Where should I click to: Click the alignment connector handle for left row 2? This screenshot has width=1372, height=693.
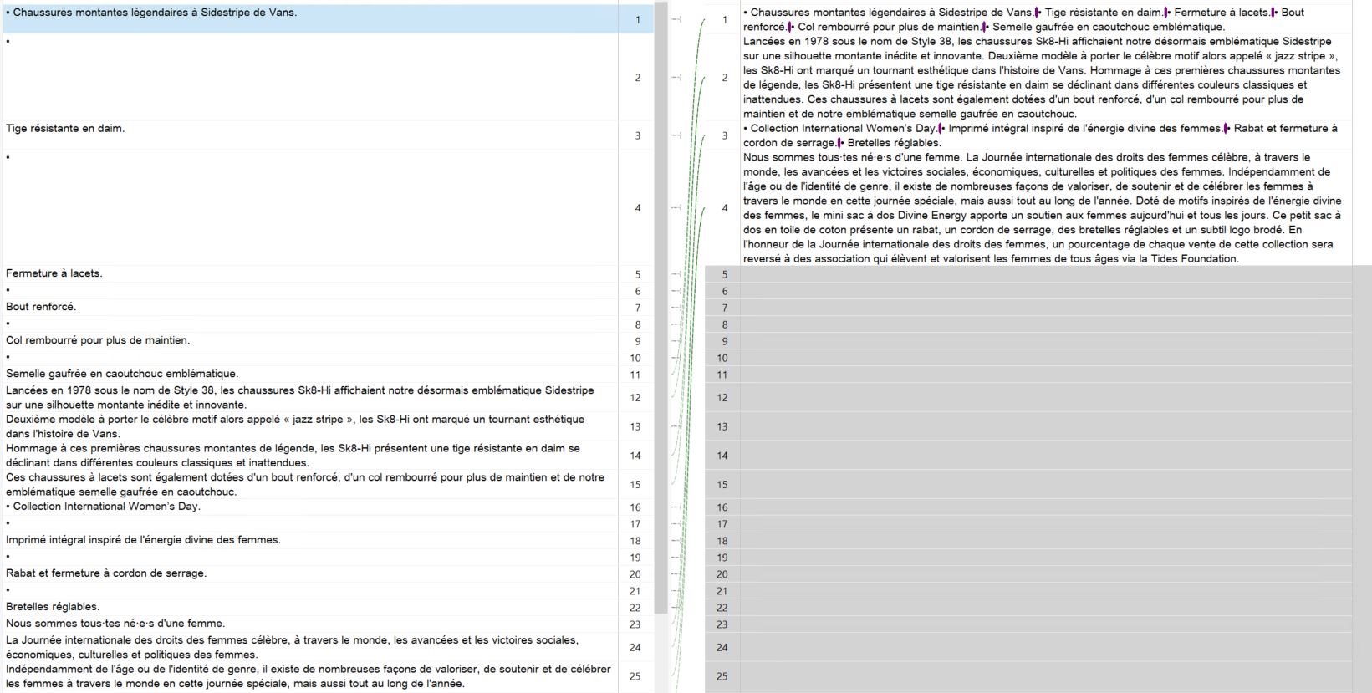coord(676,78)
